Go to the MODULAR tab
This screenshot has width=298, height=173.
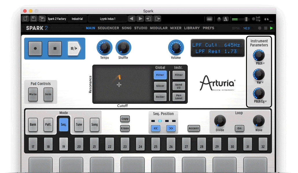pos(159,28)
